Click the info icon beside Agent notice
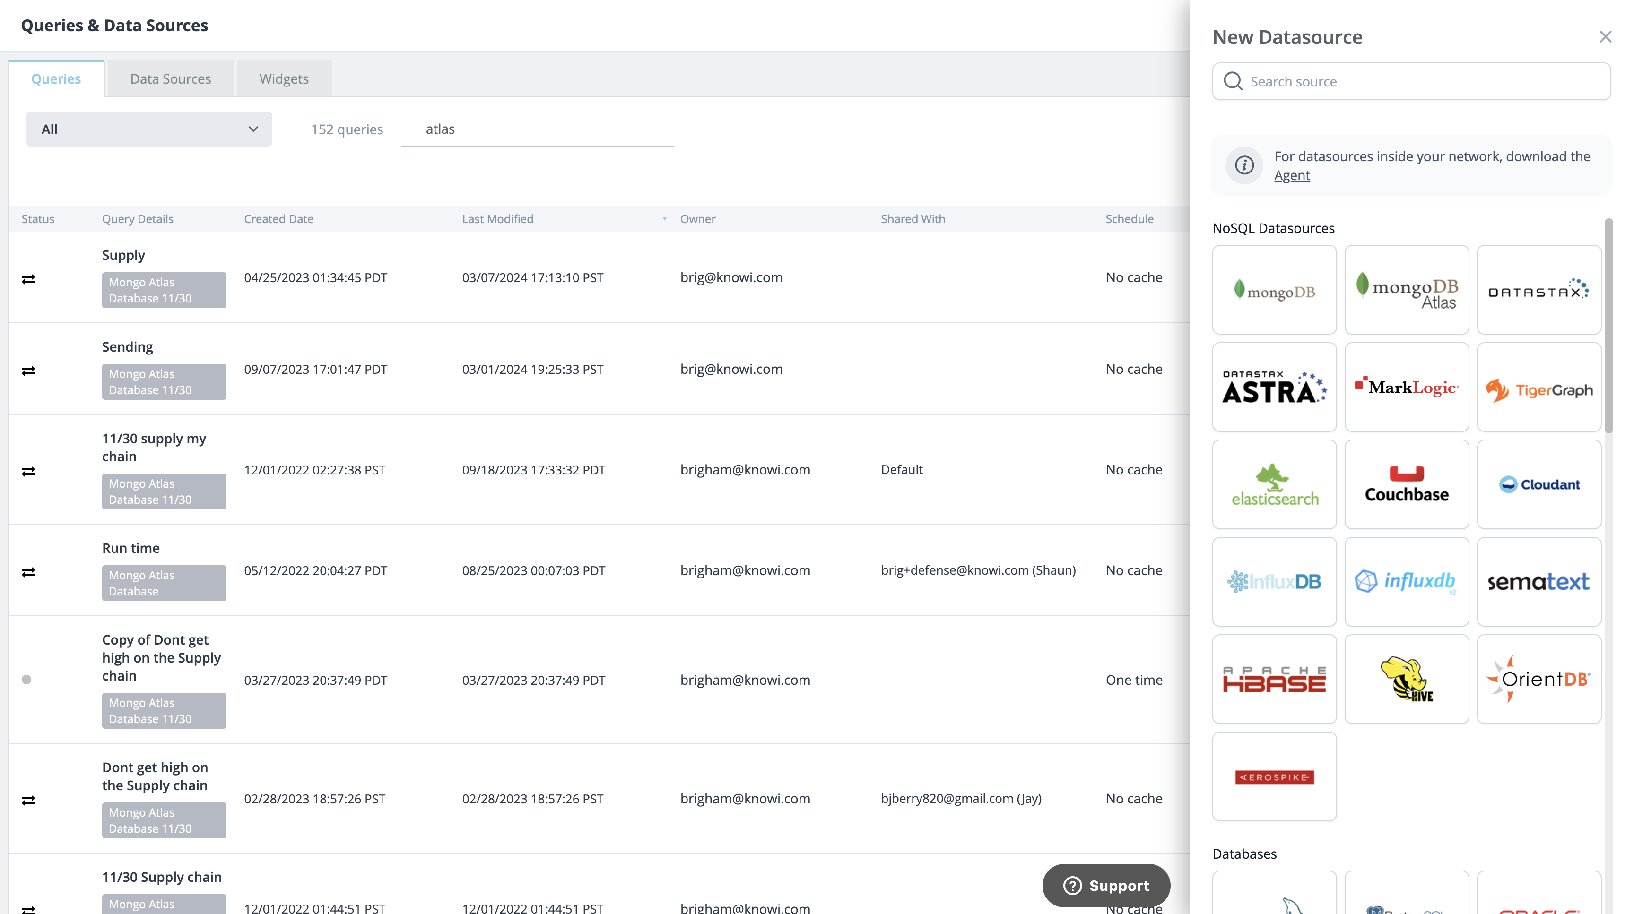The width and height of the screenshot is (1634, 914). pos(1244,165)
